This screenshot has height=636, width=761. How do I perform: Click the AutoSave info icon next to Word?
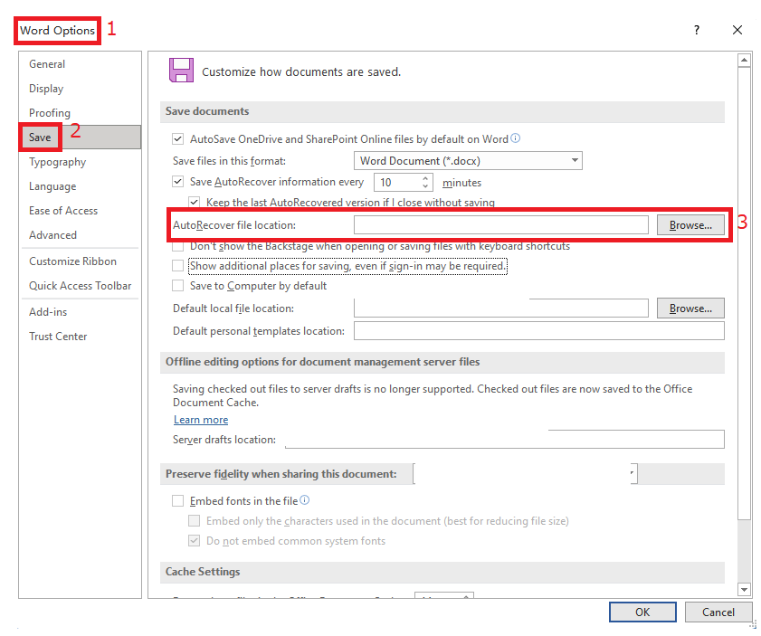tap(516, 138)
